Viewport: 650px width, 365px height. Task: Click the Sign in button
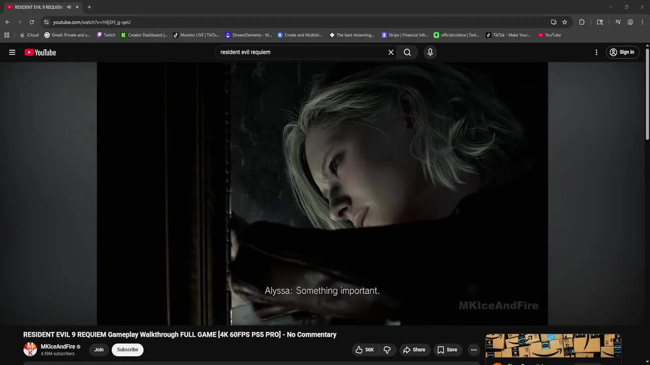pos(622,52)
